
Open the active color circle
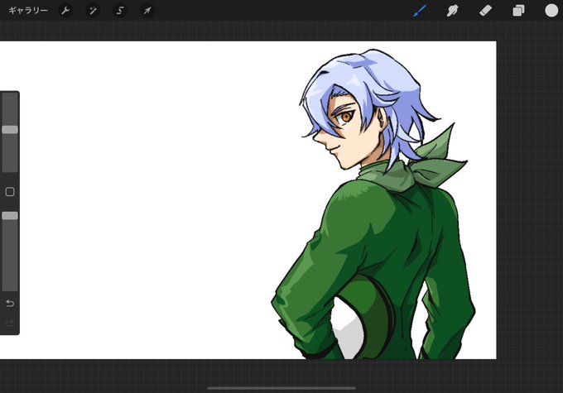tap(551, 11)
